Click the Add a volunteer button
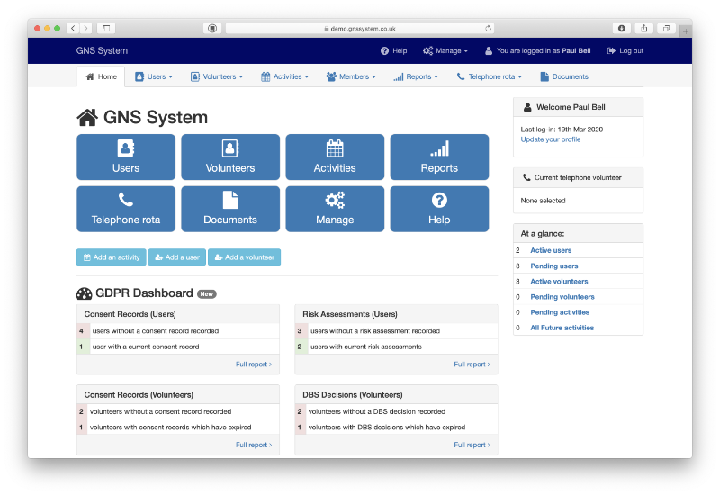The height and width of the screenshot is (495, 720). (x=244, y=257)
